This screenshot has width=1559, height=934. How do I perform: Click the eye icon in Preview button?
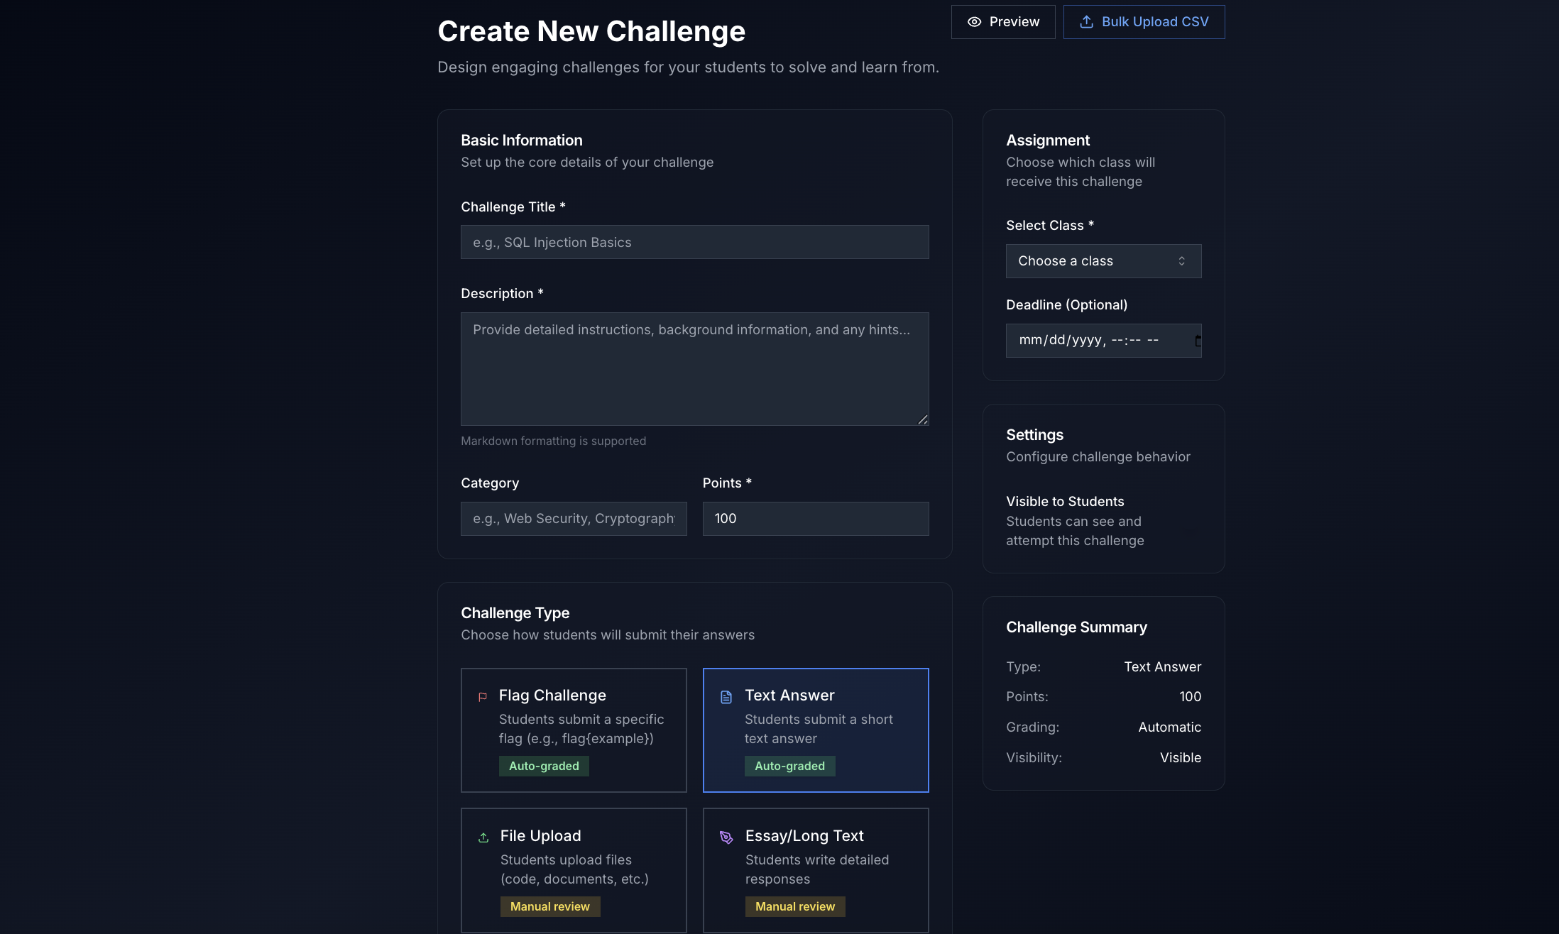point(974,22)
